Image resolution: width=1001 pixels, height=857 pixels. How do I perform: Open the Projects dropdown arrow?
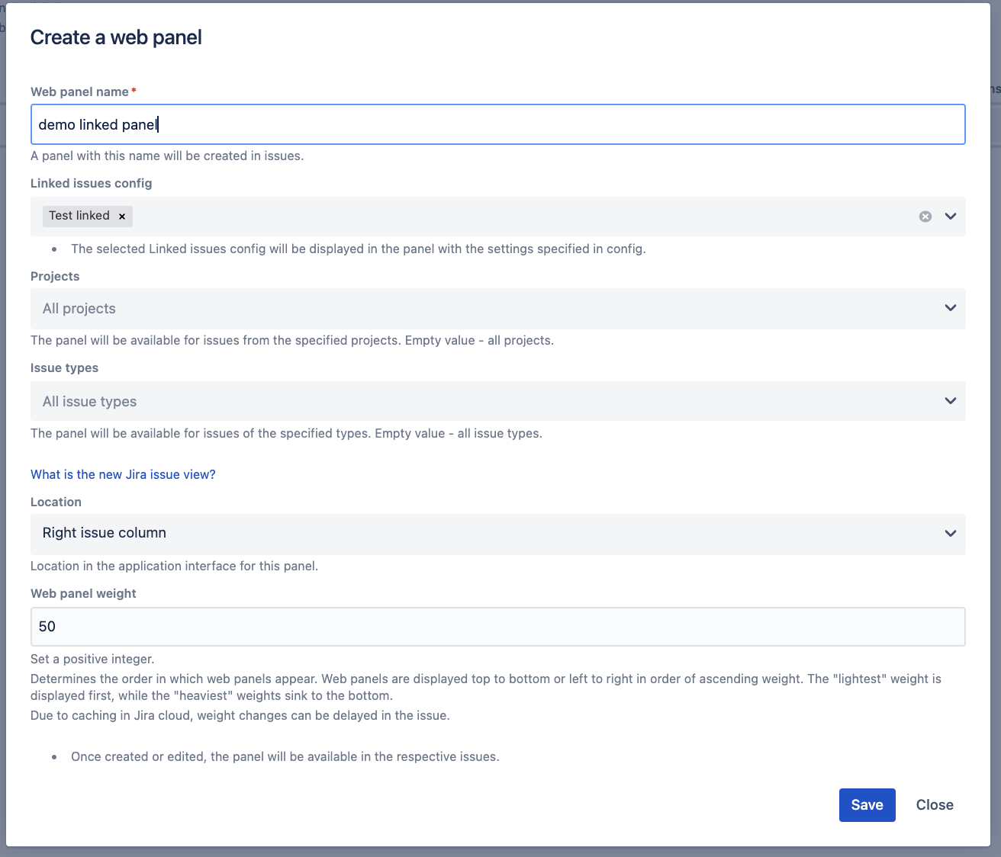[x=951, y=308]
